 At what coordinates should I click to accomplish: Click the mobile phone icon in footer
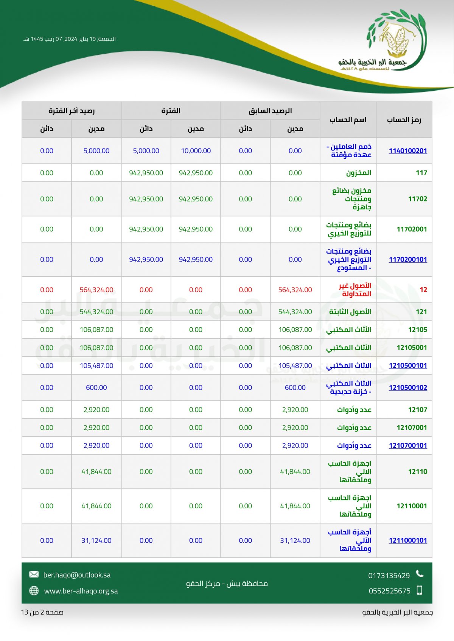pyautogui.click(x=419, y=590)
